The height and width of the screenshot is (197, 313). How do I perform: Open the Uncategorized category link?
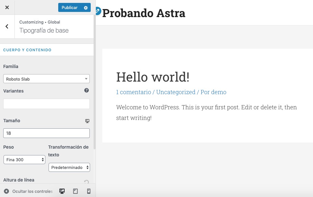[176, 92]
